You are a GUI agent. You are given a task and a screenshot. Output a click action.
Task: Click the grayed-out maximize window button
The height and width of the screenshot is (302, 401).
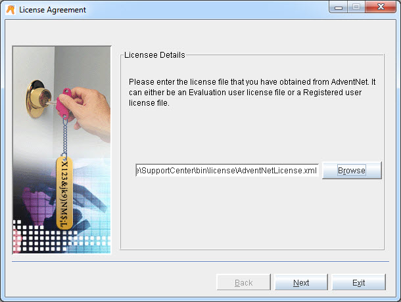(x=356, y=7)
